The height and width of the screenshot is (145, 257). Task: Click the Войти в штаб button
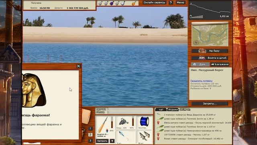[x=210, y=58]
